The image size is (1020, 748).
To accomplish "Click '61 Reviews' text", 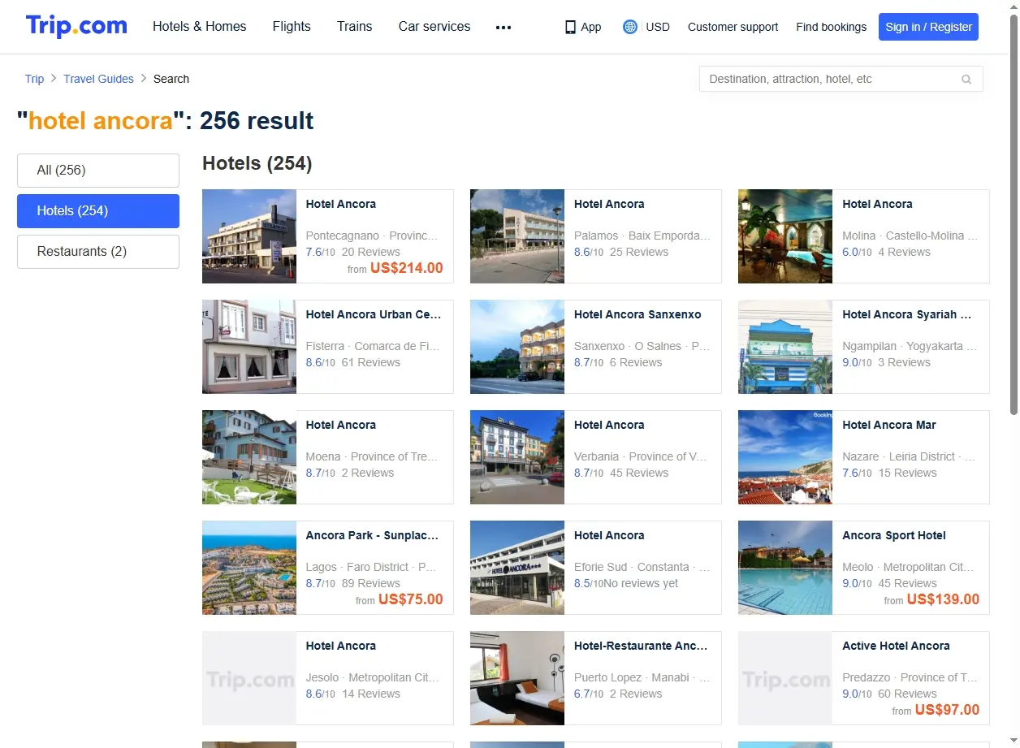I will (x=371, y=362).
